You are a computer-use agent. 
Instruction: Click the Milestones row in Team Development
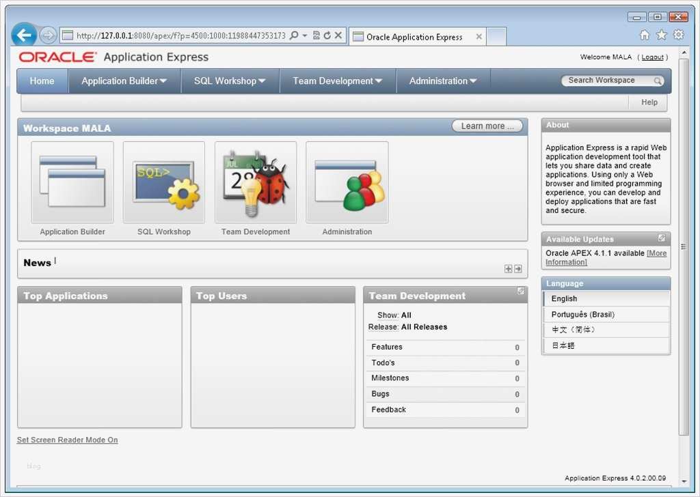(445, 378)
